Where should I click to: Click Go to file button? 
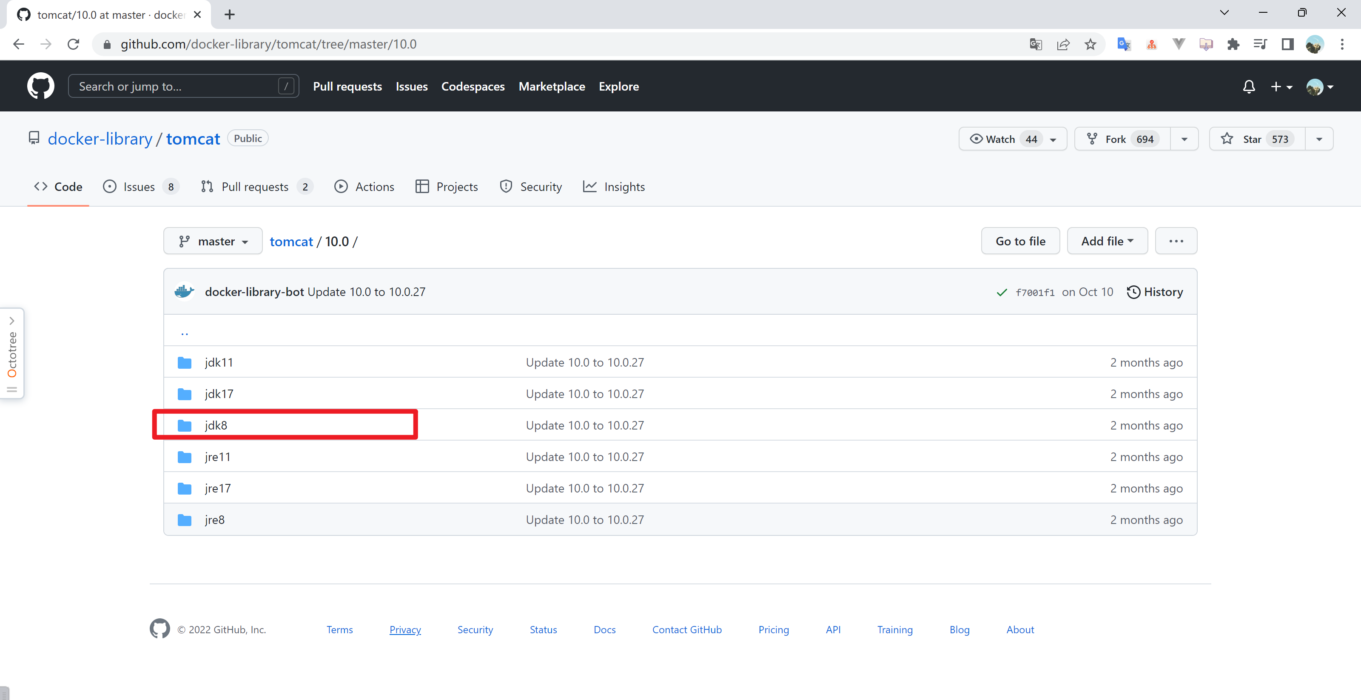1020,241
